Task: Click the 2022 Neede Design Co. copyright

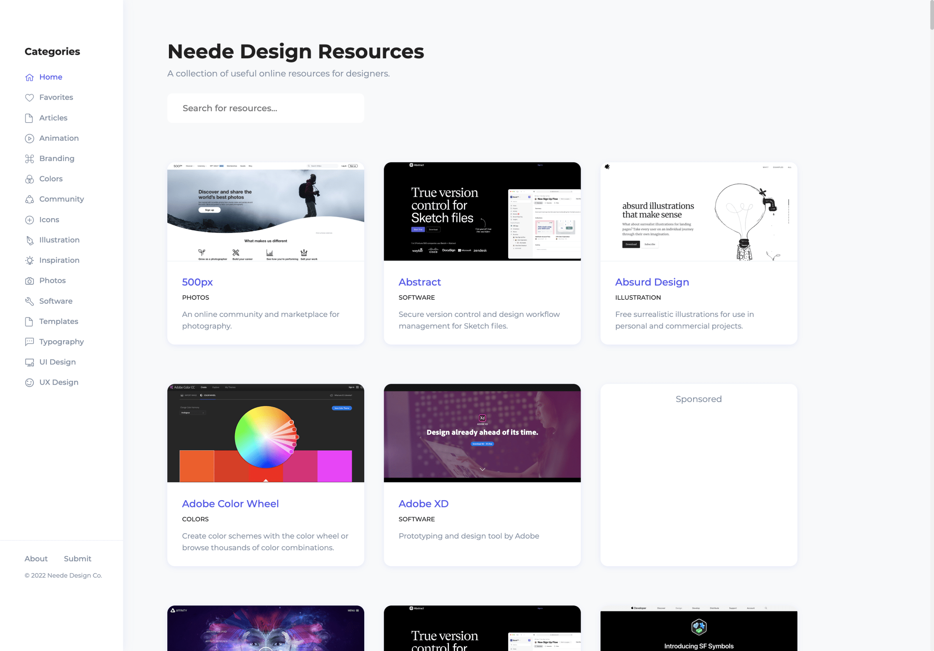Action: [x=63, y=576]
